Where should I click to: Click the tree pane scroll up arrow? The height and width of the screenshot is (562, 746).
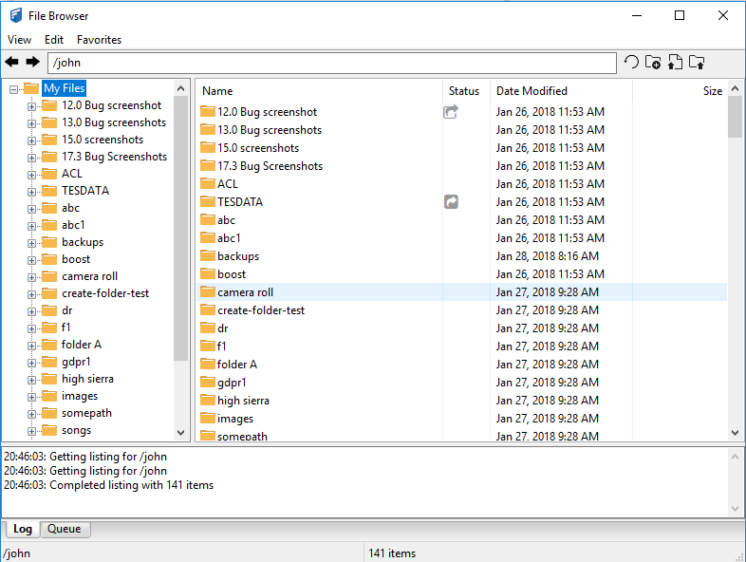(180, 88)
